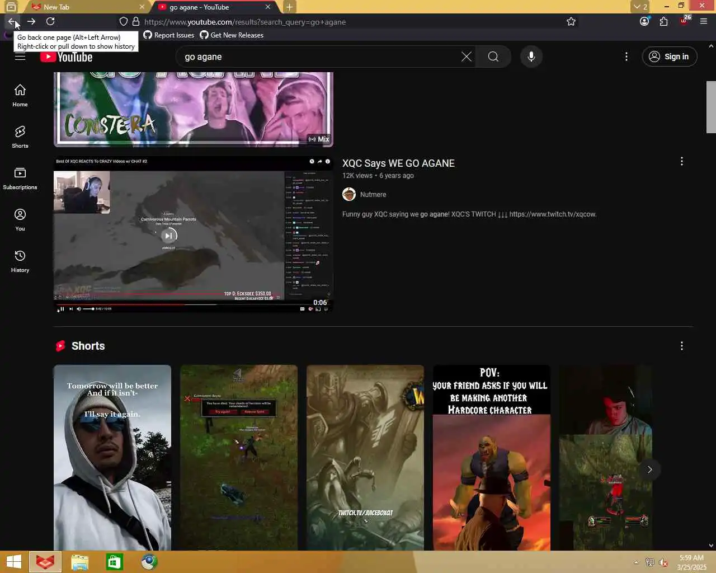The width and height of the screenshot is (716, 573).
Task: Open the browser account icon
Action: (x=644, y=21)
